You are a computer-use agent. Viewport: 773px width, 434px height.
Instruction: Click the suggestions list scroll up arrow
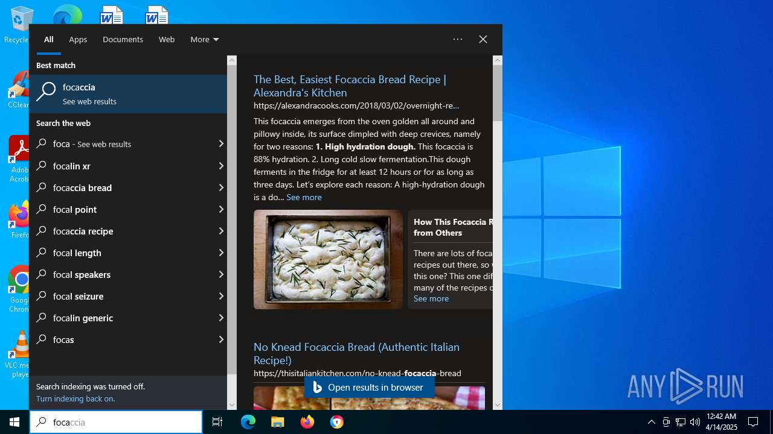[x=232, y=60]
